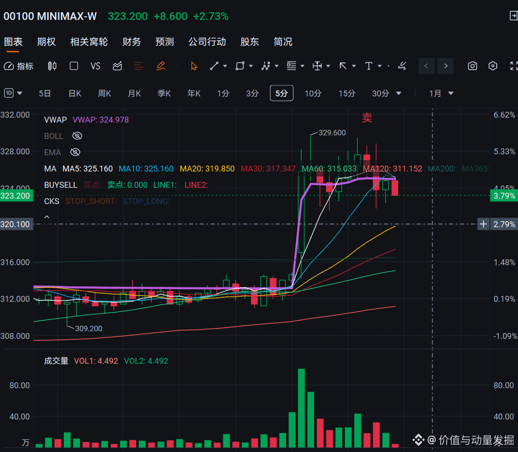Expand line tool options dropdown arrow
This screenshot has height=452, width=518.
pyautogui.click(x=225, y=66)
